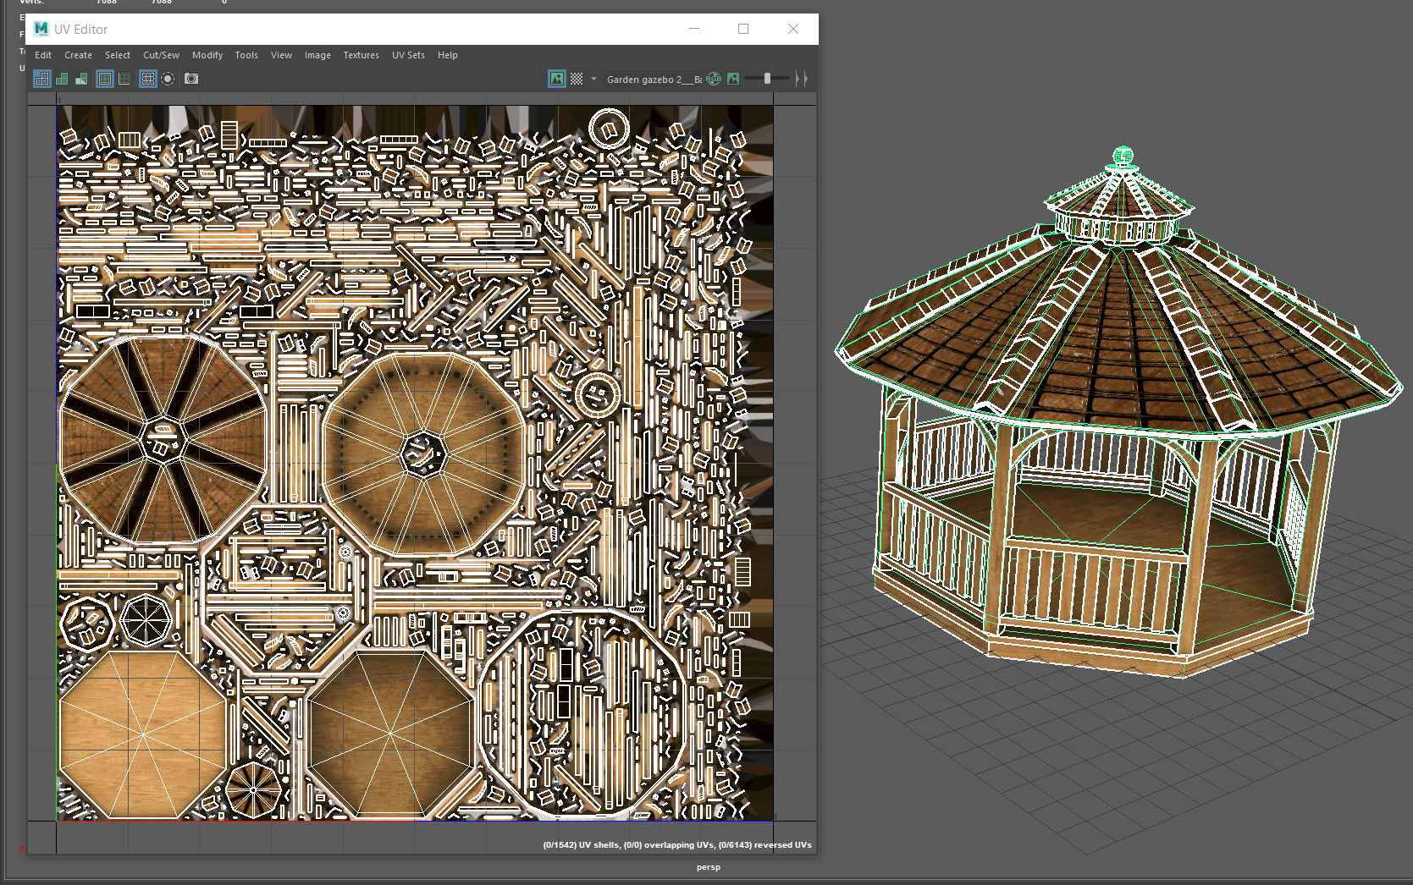Open the Help menu
Viewport: 1413px width, 885px height.
click(448, 55)
